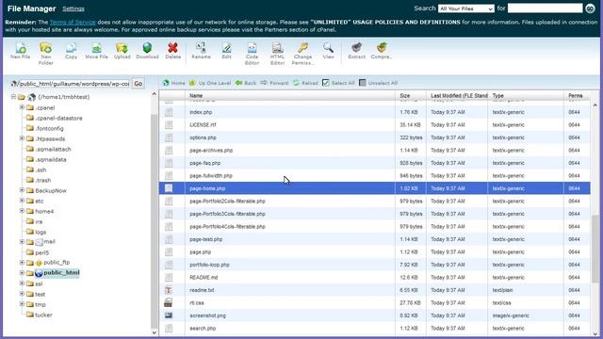This screenshot has height=339, width=603.
Task: Sort by Last Modified column
Action: pos(457,96)
